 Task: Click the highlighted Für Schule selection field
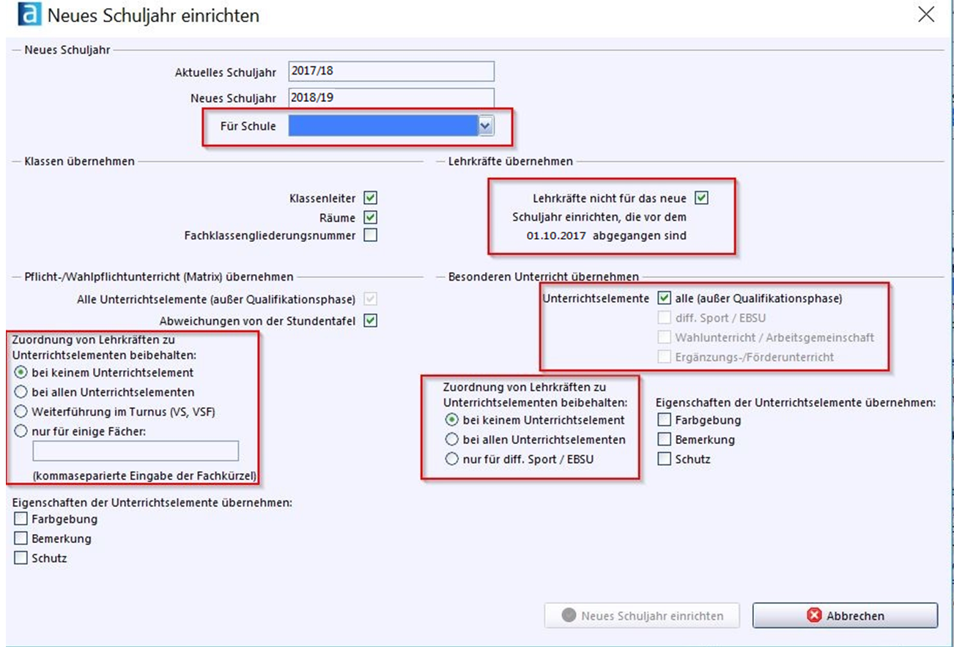[383, 126]
